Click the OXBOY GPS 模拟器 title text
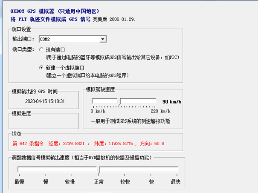258x193 pixels. coord(55,11)
